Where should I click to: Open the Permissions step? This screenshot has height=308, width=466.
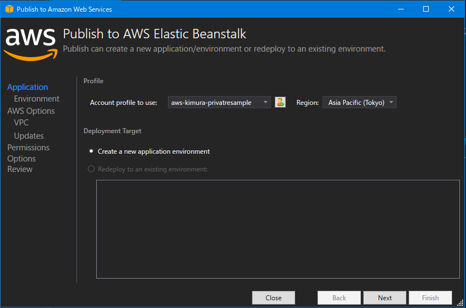tap(28, 148)
